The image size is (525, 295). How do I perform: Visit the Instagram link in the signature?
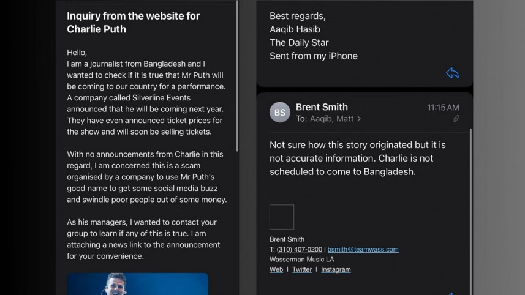click(x=336, y=269)
